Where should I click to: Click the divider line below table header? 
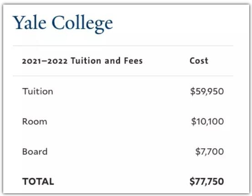click(123, 75)
